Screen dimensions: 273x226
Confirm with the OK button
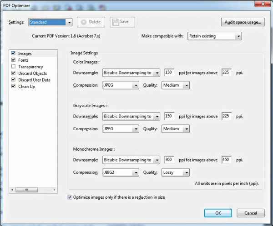(x=218, y=213)
